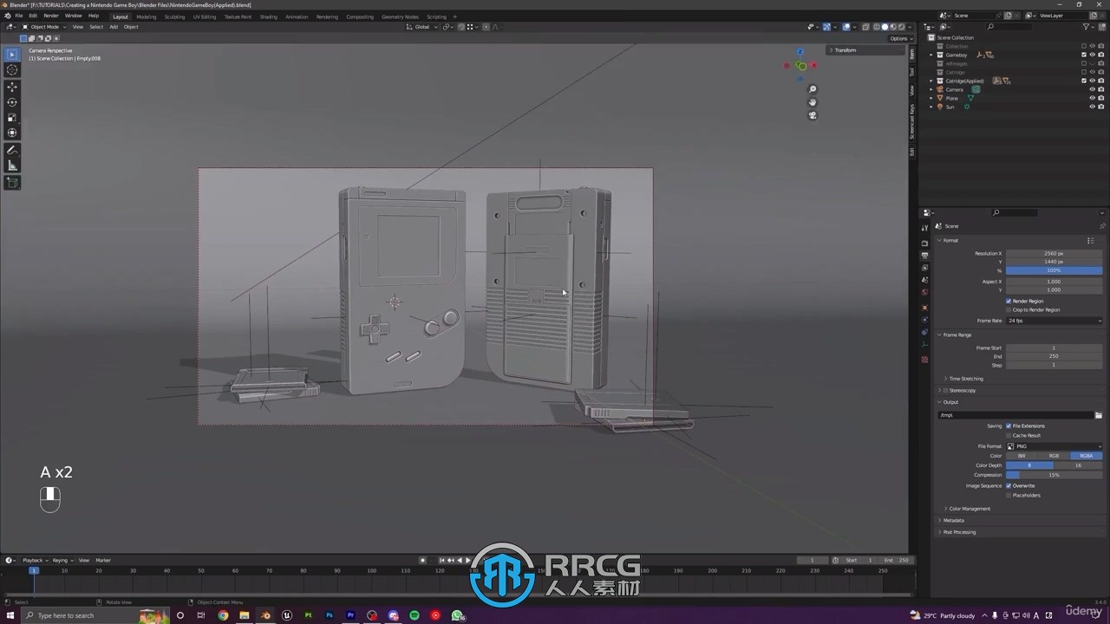Switch to the Modeling workspace tab
Viewport: 1110px width, 624px height.
coord(147,16)
